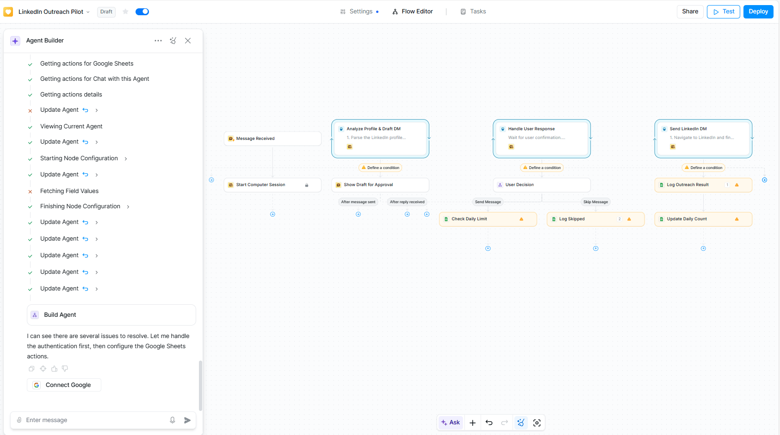Expand Update Agent step below Finishing Node Configuration

pyautogui.click(x=97, y=223)
